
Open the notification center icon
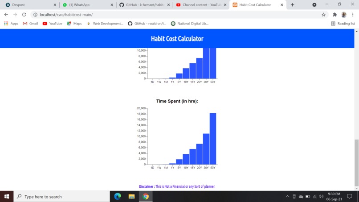tap(349, 197)
